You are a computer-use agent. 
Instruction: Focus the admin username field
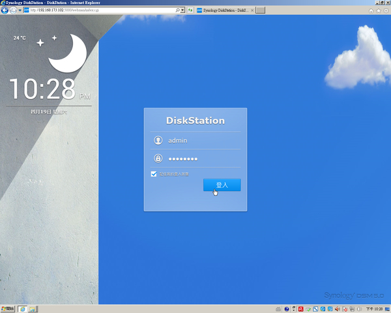[x=202, y=140]
